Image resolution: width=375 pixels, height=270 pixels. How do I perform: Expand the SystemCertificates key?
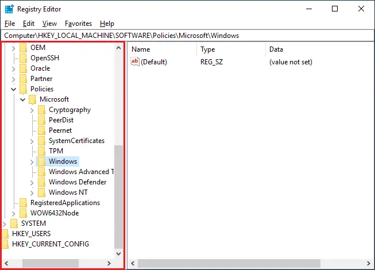[x=32, y=141]
